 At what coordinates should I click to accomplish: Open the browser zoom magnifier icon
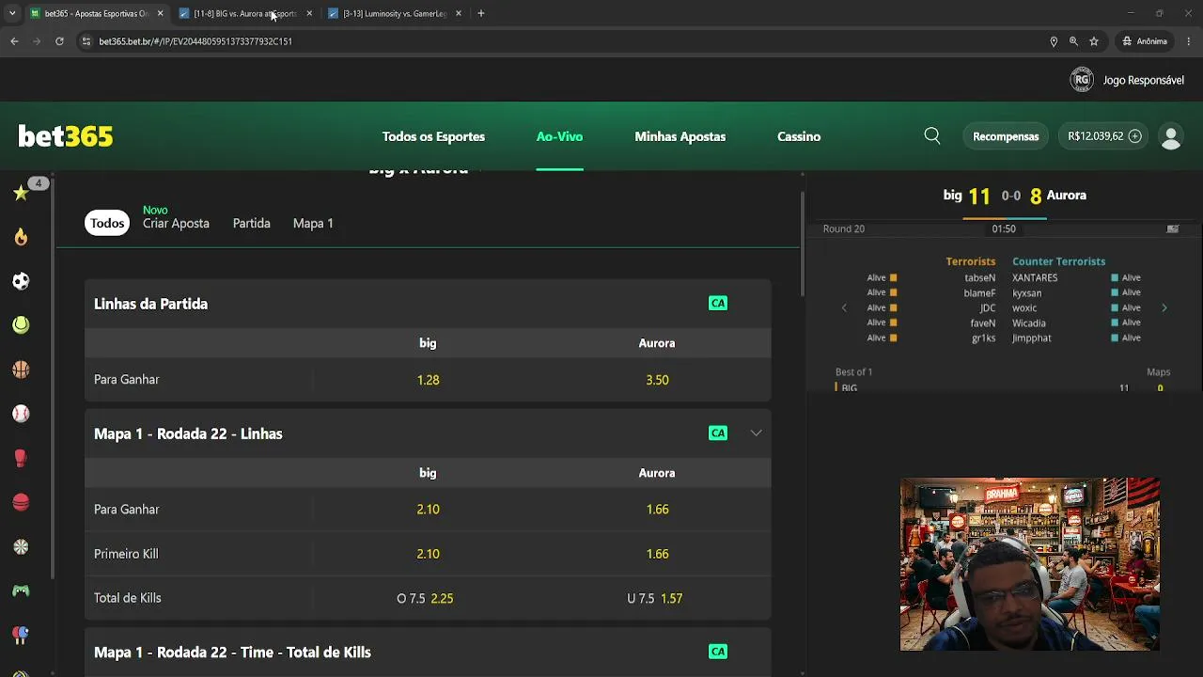click(x=1073, y=41)
